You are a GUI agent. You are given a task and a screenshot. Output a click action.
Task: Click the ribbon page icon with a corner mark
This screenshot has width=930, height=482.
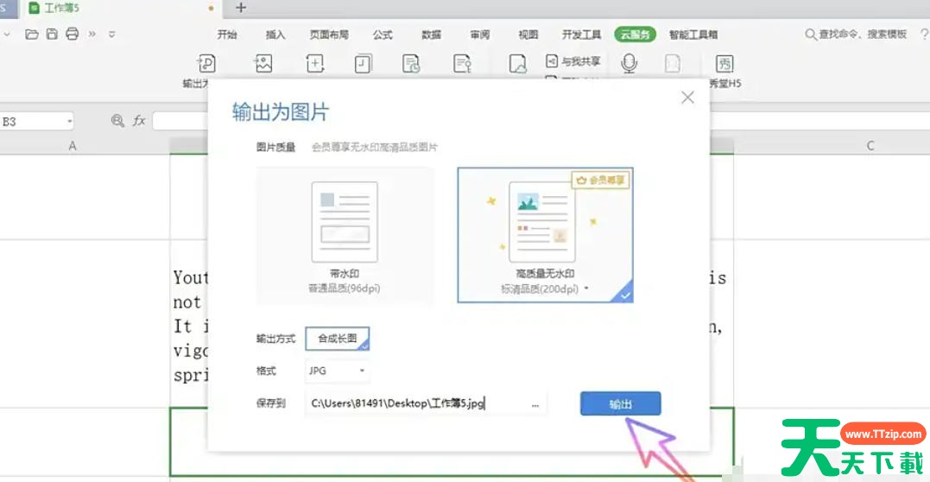pos(364,64)
